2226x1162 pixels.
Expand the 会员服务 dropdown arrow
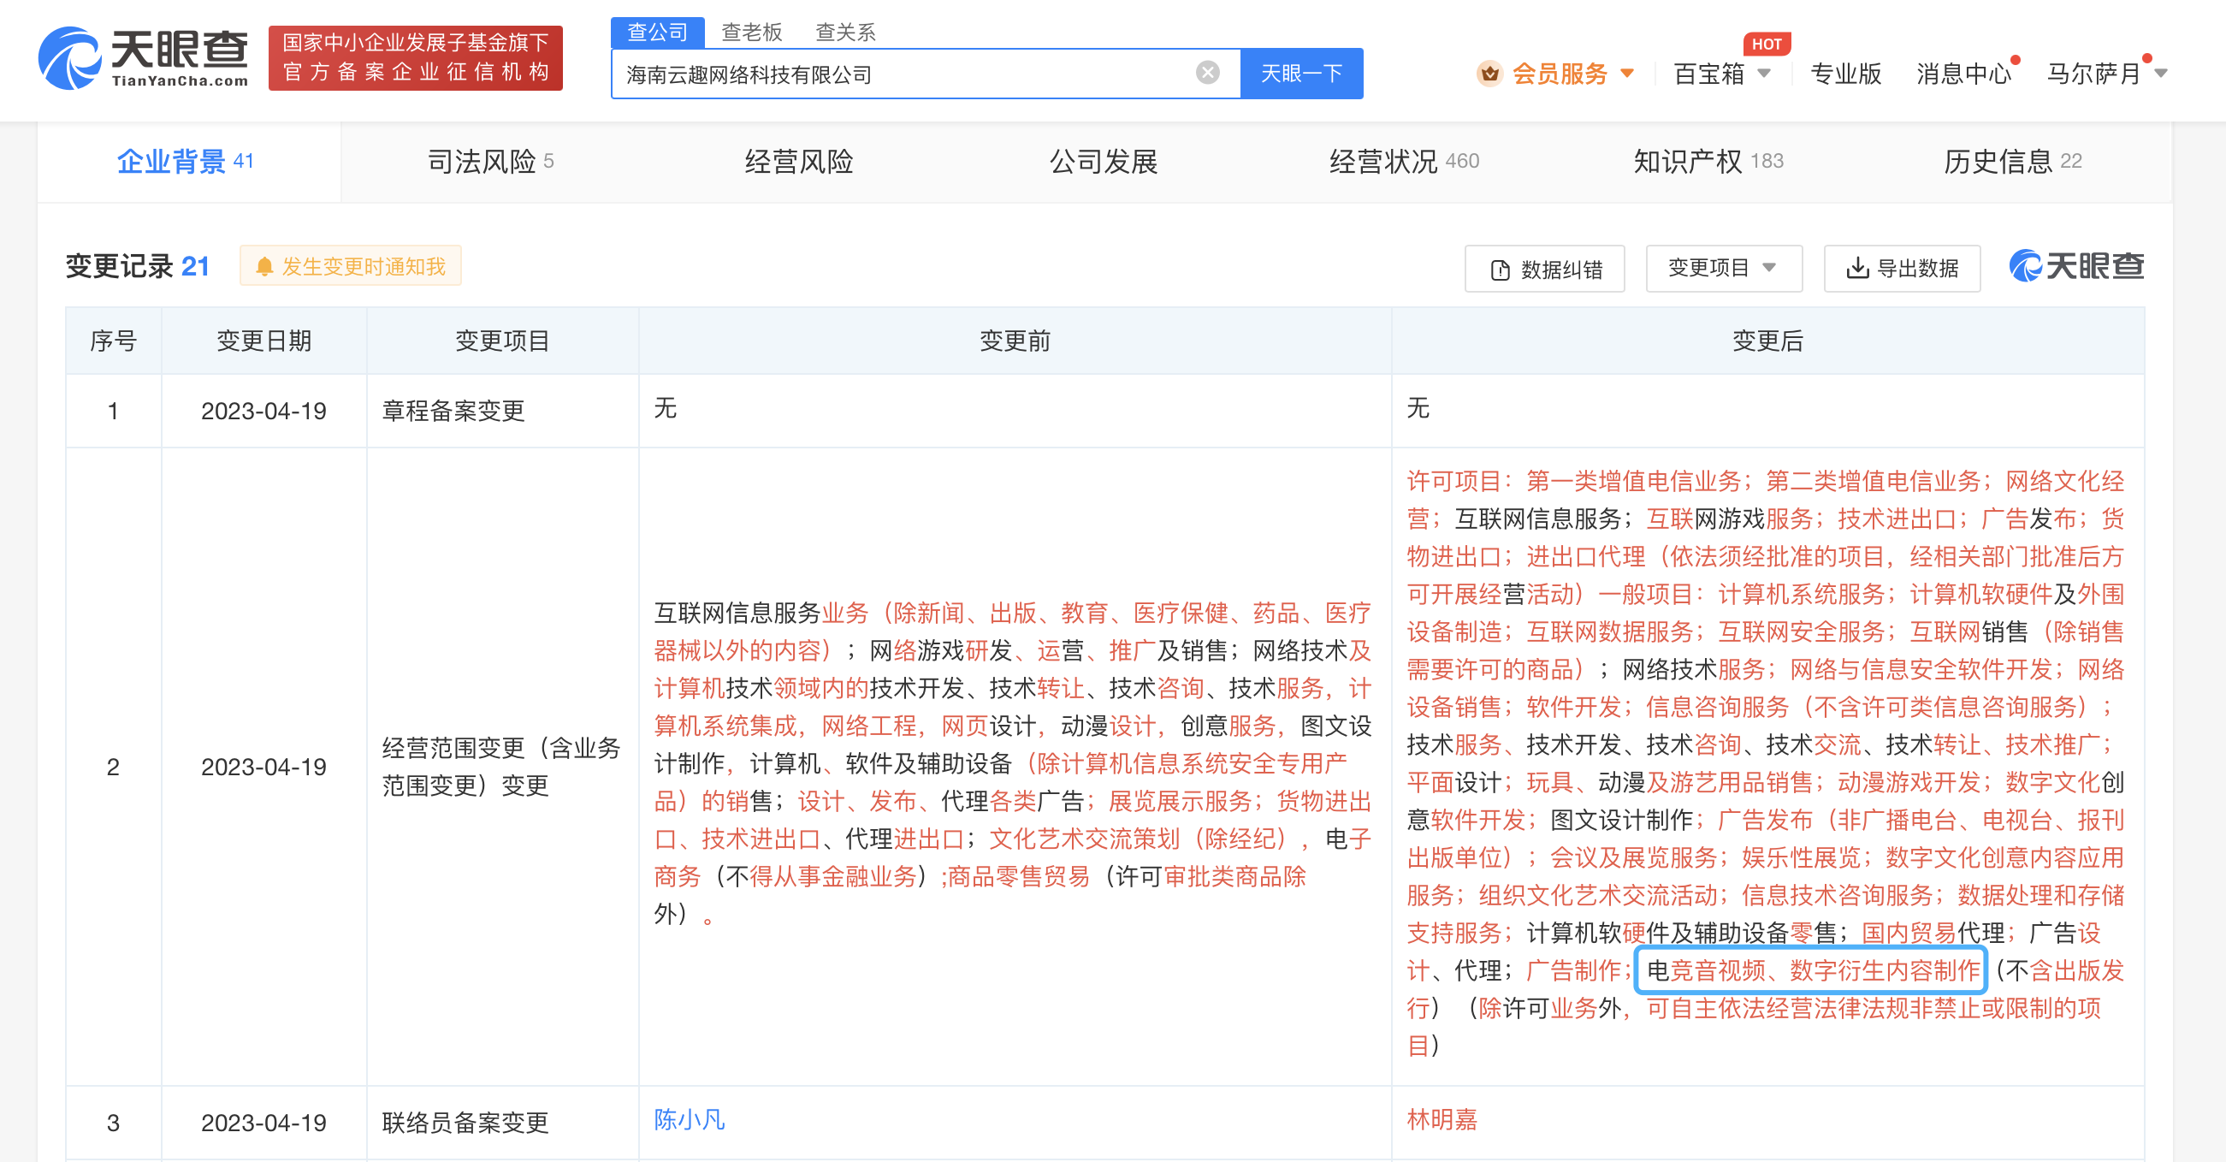pos(1627,74)
